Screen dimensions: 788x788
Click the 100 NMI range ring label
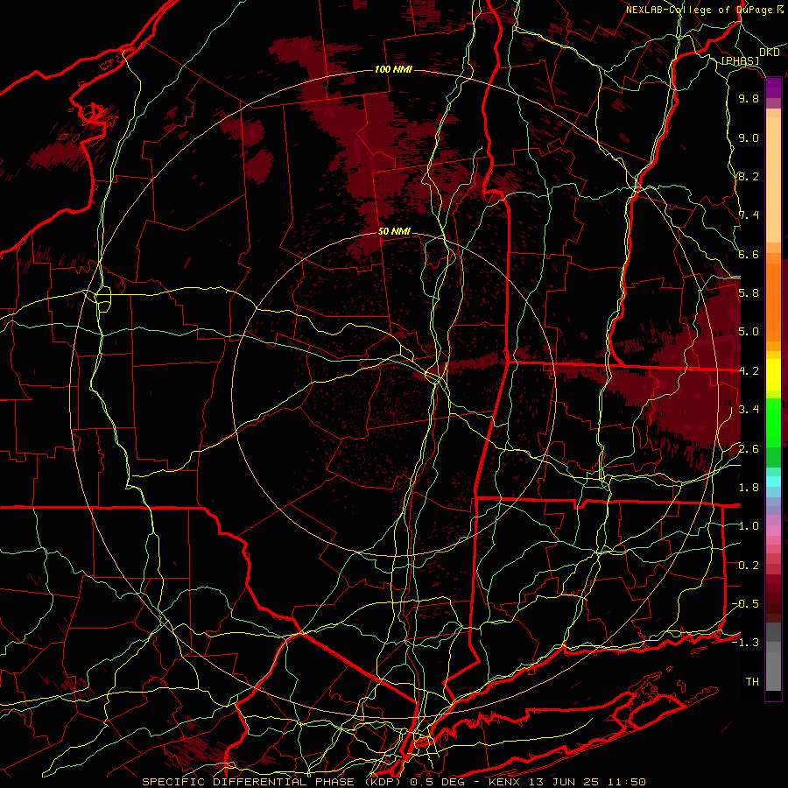(x=393, y=69)
